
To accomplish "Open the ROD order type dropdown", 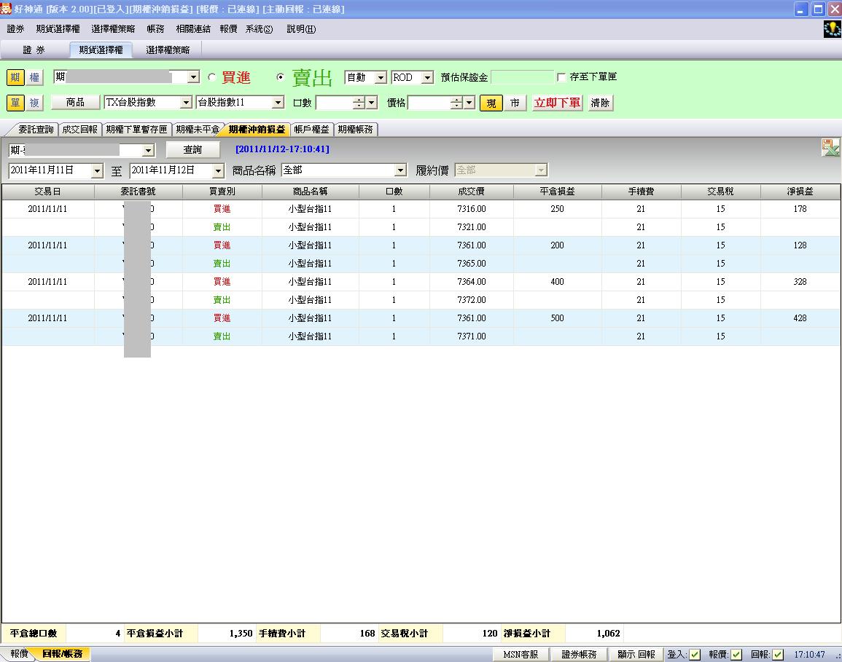I will tap(427, 78).
